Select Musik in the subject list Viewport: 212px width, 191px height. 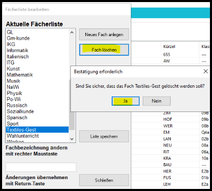[37, 81]
